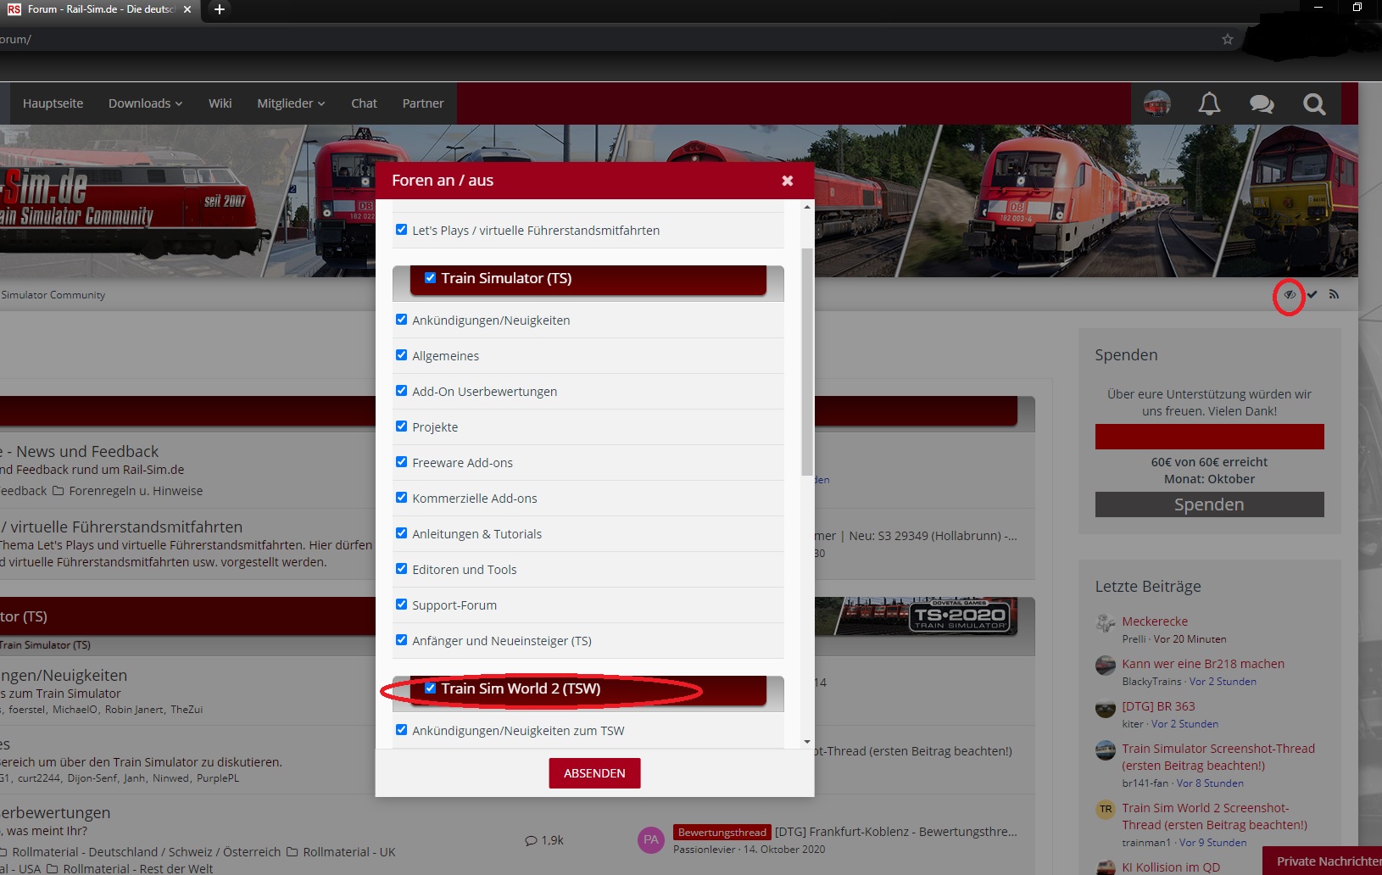Screen dimensions: 1382x875
Task: Click the BlackyTrains avatar thumbnail
Action: click(x=1106, y=666)
